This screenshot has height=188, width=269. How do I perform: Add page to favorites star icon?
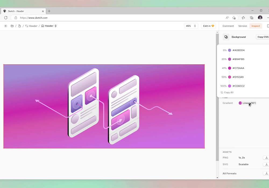click(234, 18)
